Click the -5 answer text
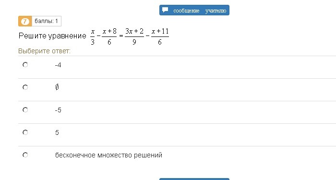Screen dimensions: 336x180 coord(58,110)
